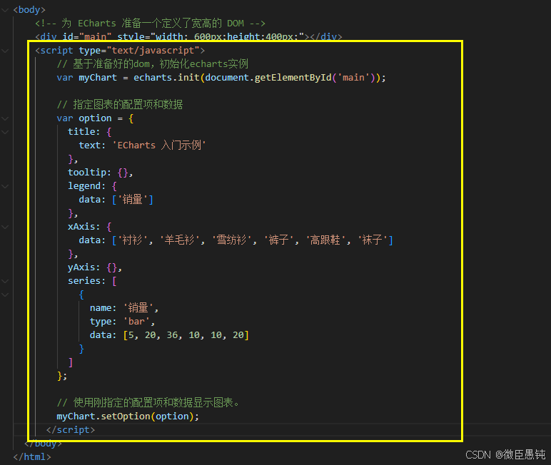551x465 pixels.
Task: Click 'echarts.init' function call
Action: coord(166,78)
